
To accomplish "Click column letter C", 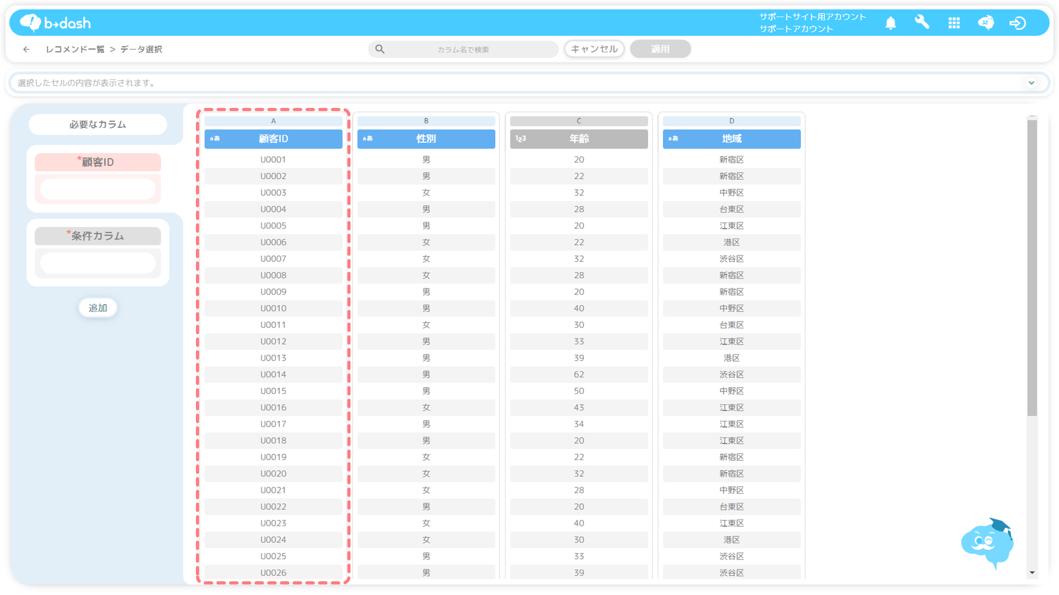I will (579, 121).
